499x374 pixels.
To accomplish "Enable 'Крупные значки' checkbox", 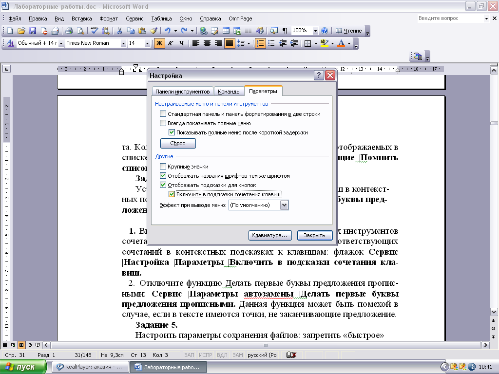I will tap(163, 167).
